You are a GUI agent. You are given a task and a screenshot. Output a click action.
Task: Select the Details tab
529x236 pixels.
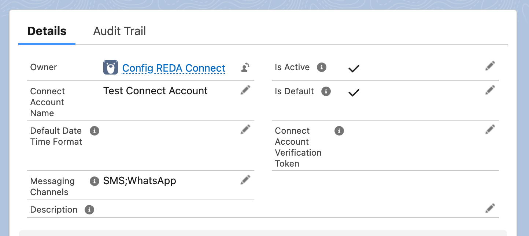point(47,31)
